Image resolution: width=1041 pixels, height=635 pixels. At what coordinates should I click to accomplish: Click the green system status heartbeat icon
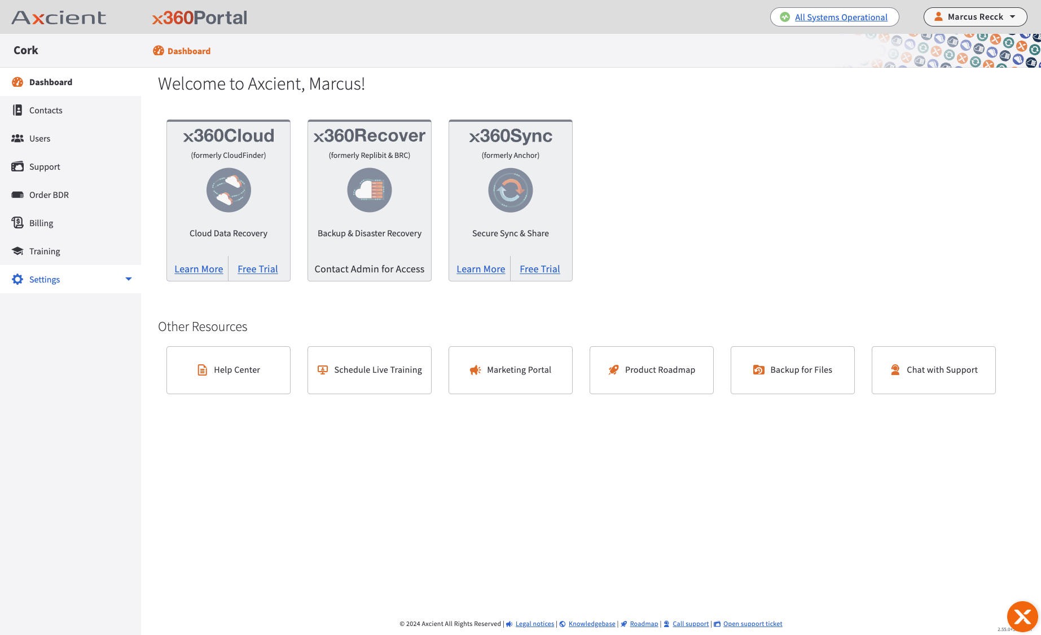(x=785, y=17)
